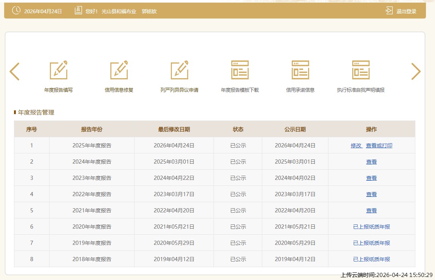Open the 信用信息修复 icon
Screen dimensions: 435x280
pos(119,70)
